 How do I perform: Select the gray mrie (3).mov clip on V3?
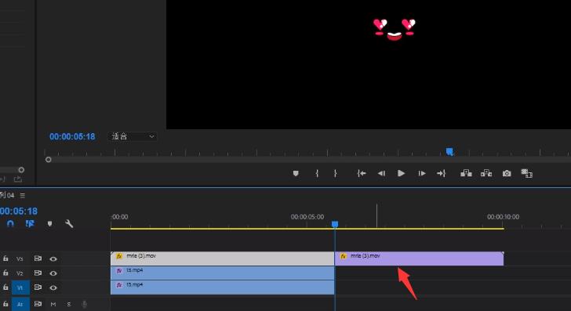click(x=223, y=259)
